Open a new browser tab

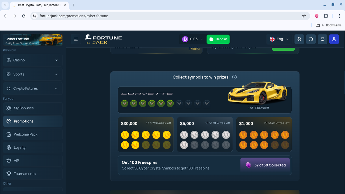[74, 5]
